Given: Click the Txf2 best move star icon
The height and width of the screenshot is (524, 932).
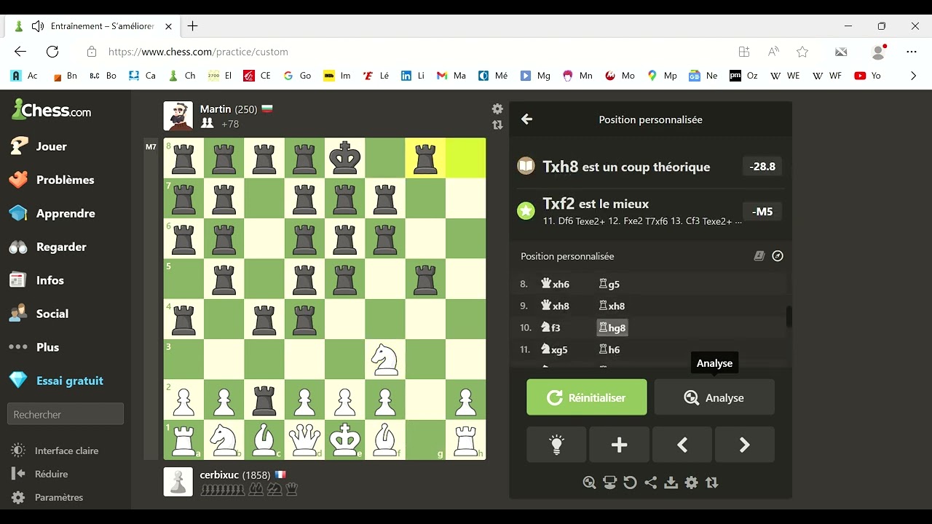Looking at the screenshot, I should point(526,211).
